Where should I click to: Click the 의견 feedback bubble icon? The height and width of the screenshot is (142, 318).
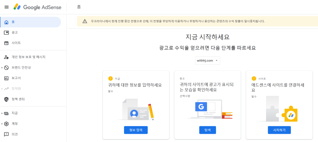[x=6, y=134]
